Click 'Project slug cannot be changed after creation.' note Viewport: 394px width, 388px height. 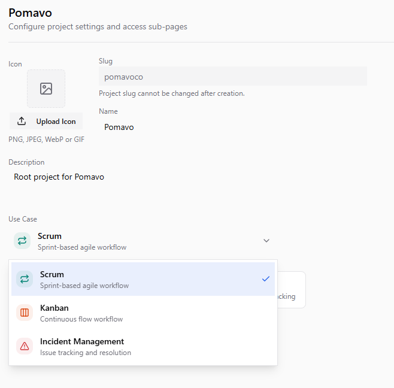point(172,93)
